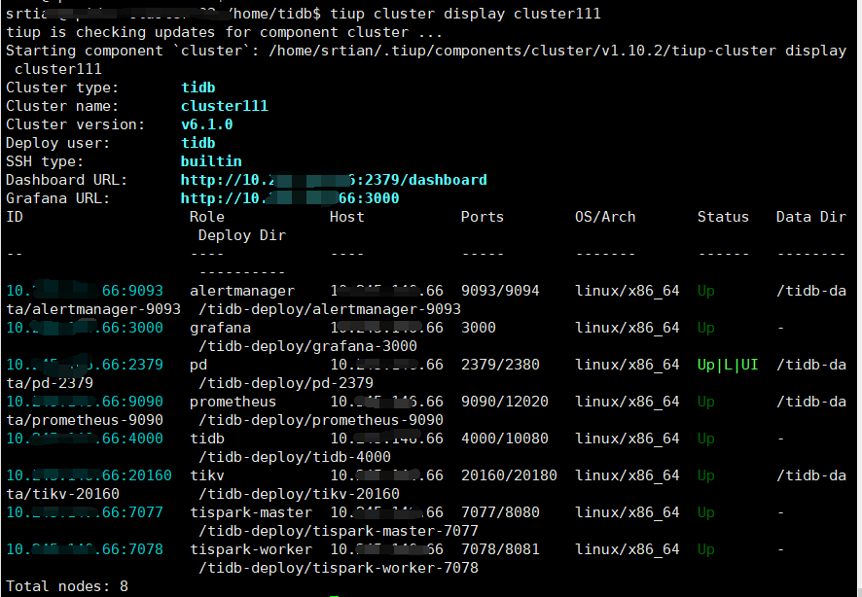Click the deploy dir '/tidb-deploy/grafana-3000'
The image size is (862, 597).
click(307, 346)
